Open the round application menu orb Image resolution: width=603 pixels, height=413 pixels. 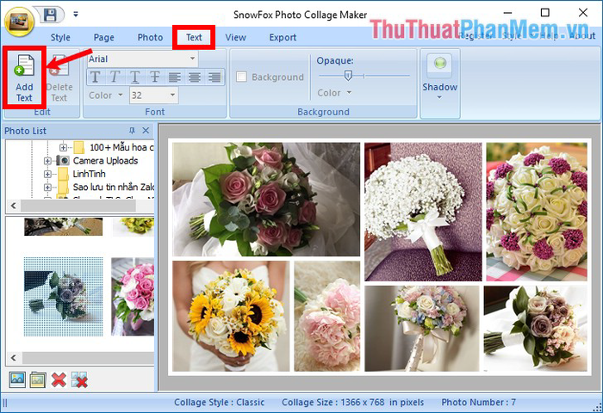19,22
